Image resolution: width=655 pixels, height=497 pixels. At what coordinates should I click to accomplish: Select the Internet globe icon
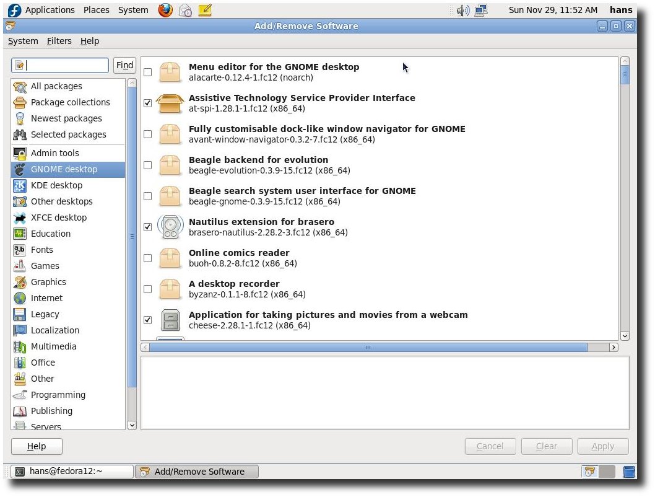click(20, 299)
